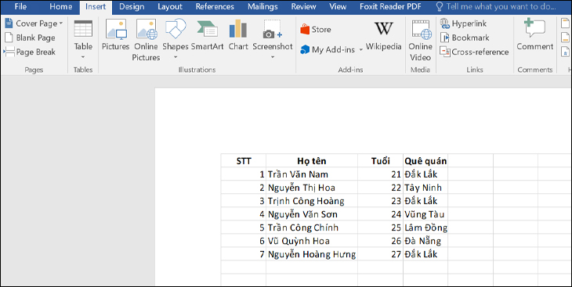Click the Họ tên header cell

[312, 161]
